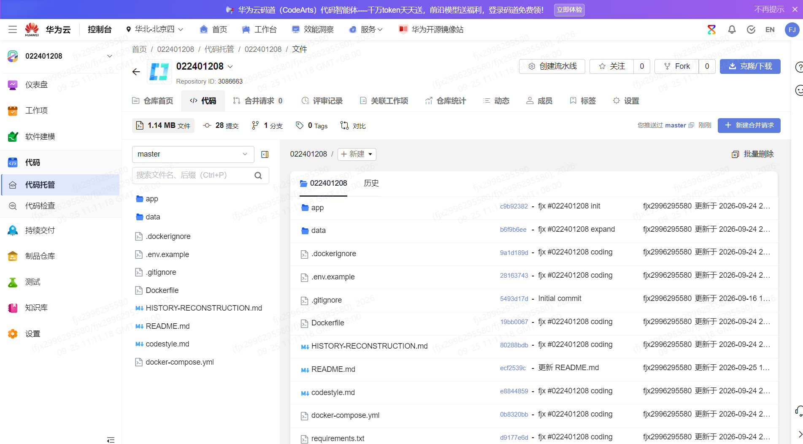Screen dimensions: 803x444
Task: Expand project 022401208 switcher in sidebar
Action: tap(110, 56)
